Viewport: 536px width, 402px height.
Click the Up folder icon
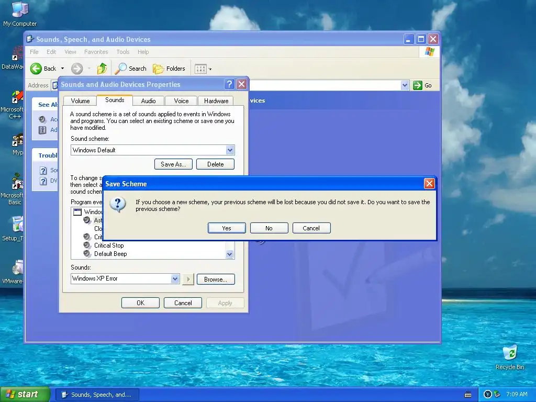(102, 69)
